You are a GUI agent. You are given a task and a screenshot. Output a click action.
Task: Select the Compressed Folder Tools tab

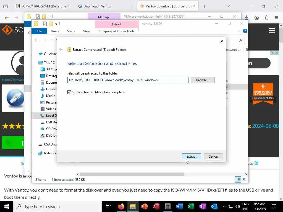[x=116, y=31]
